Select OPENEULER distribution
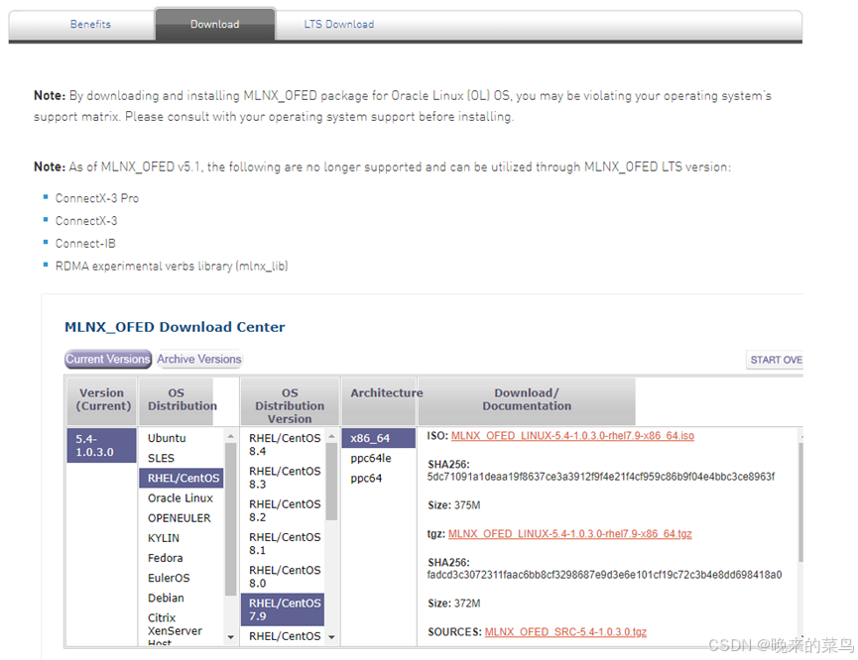 (181, 517)
